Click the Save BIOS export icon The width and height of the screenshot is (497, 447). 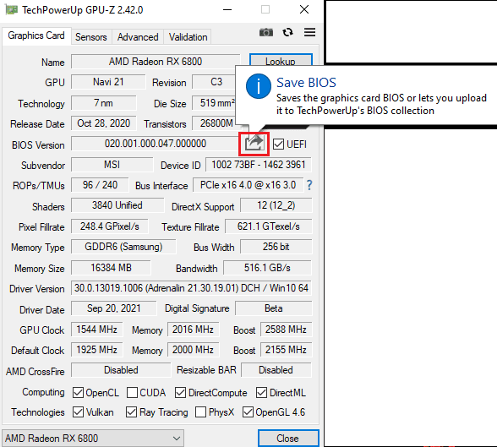click(254, 144)
